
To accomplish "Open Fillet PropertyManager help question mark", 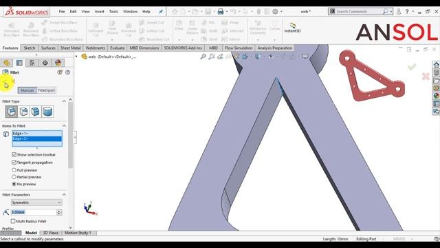I will pyautogui.click(x=67, y=72).
